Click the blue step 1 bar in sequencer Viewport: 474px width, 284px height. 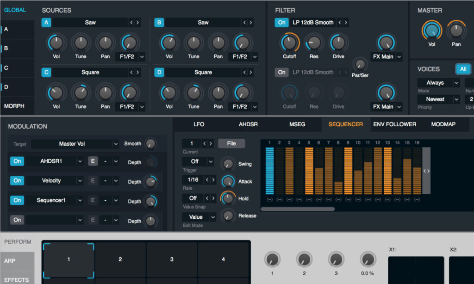click(x=270, y=171)
